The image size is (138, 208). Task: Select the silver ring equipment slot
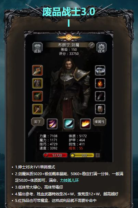coord(100,70)
